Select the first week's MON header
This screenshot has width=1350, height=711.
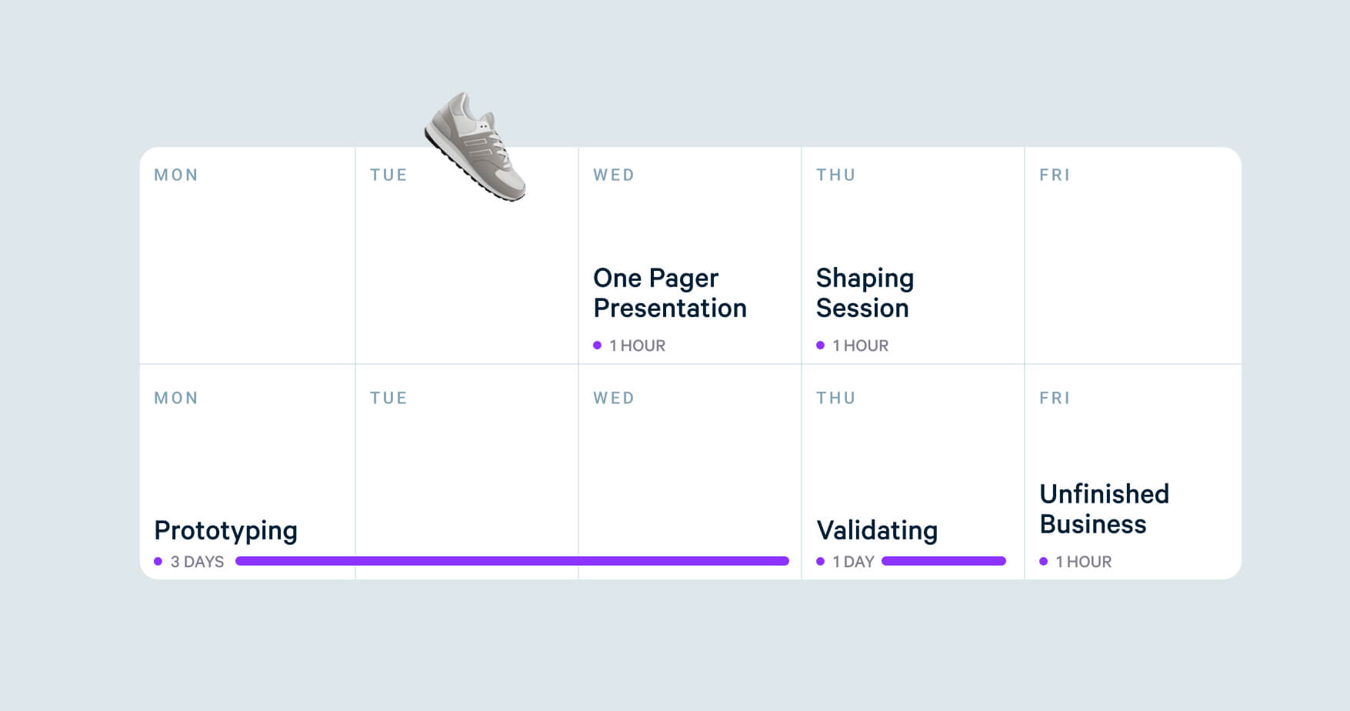(x=176, y=175)
